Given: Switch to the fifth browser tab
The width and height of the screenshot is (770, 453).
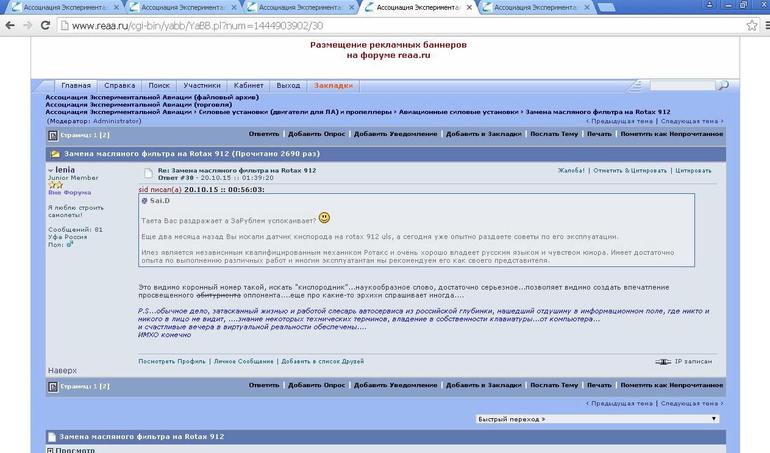Looking at the screenshot, I should click(x=537, y=7).
